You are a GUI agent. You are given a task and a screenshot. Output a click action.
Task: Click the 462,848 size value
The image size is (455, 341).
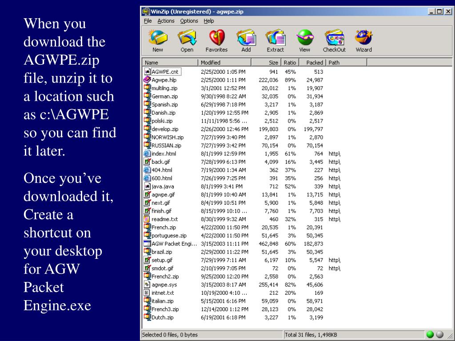click(268, 244)
